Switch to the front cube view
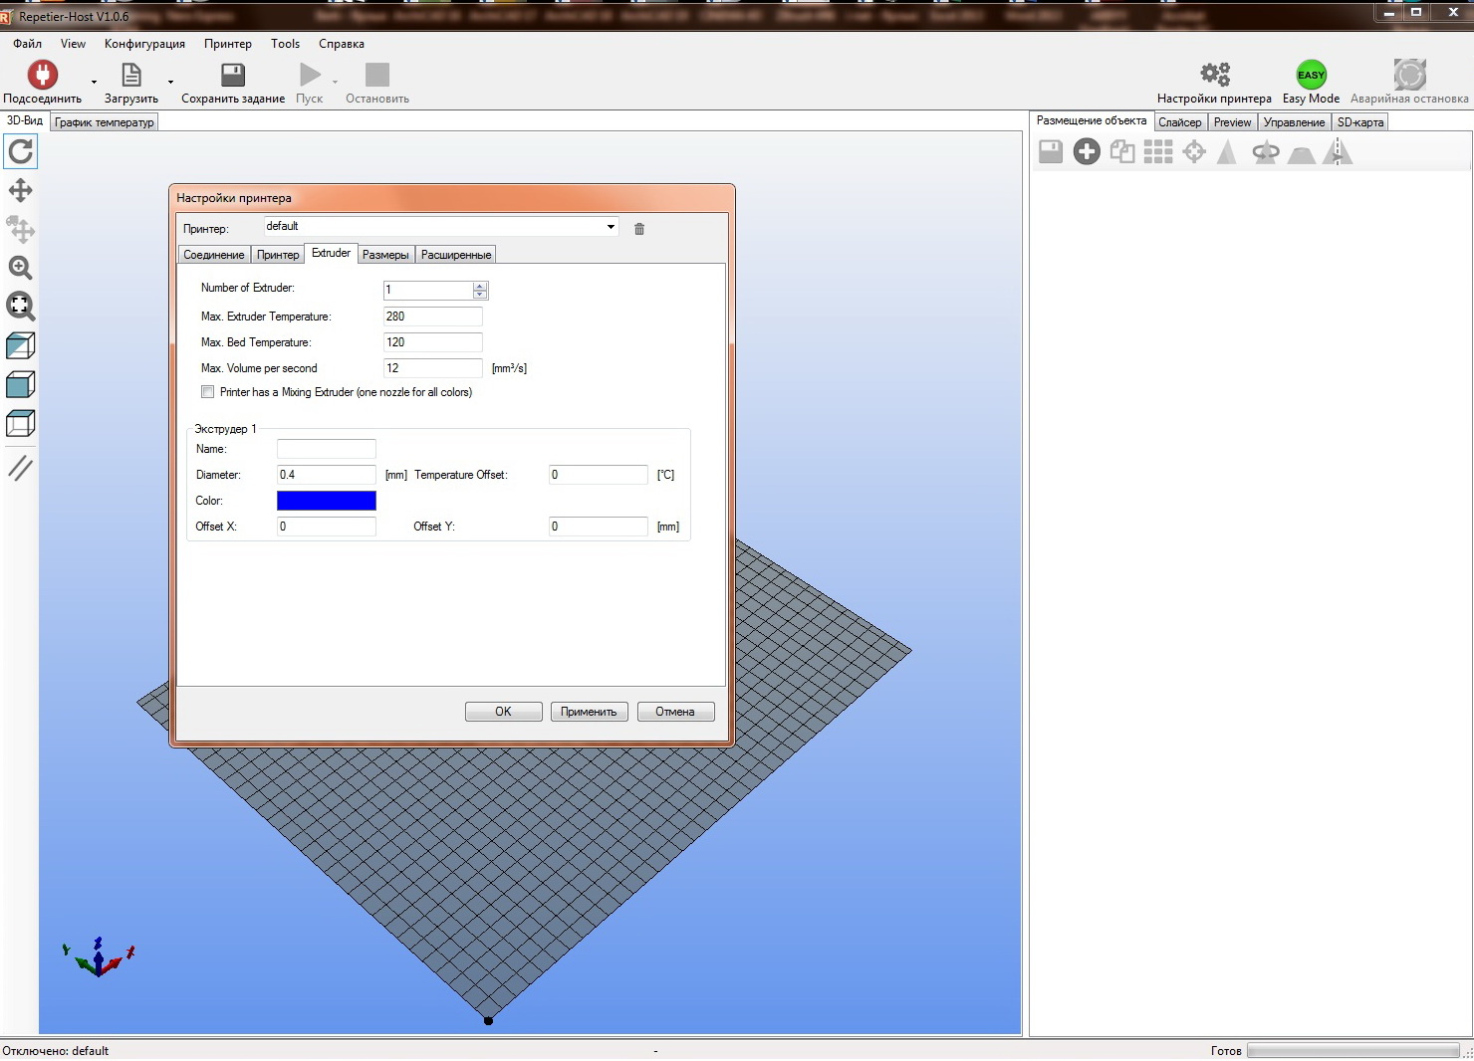1474x1061 pixels. coord(21,384)
